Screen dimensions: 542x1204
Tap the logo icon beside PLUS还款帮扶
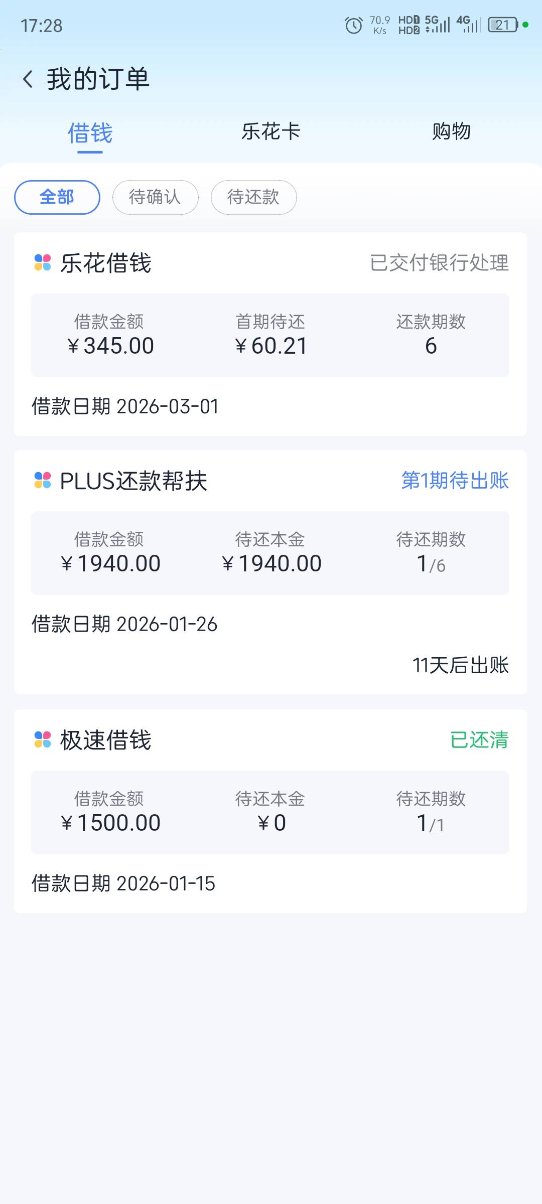[x=43, y=480]
